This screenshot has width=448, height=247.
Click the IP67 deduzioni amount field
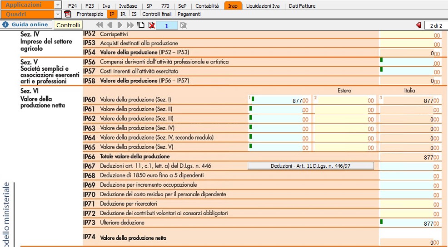point(410,166)
